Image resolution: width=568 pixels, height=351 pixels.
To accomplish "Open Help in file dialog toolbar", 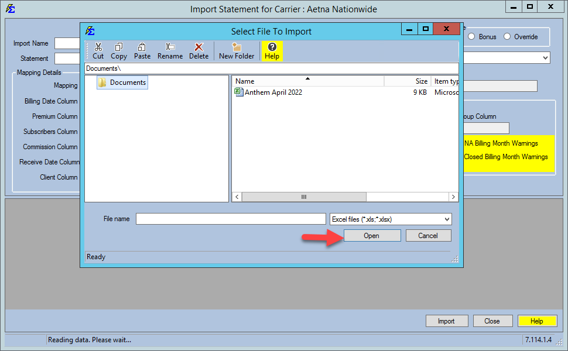I will coord(272,51).
